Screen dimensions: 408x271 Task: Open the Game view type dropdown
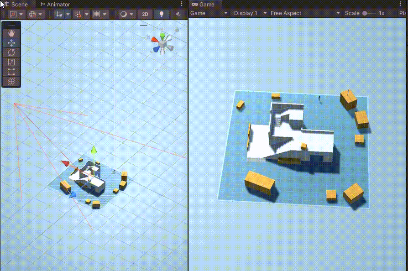(209, 13)
